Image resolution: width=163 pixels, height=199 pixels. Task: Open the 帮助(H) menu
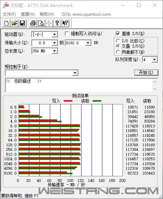(x=47, y=14)
